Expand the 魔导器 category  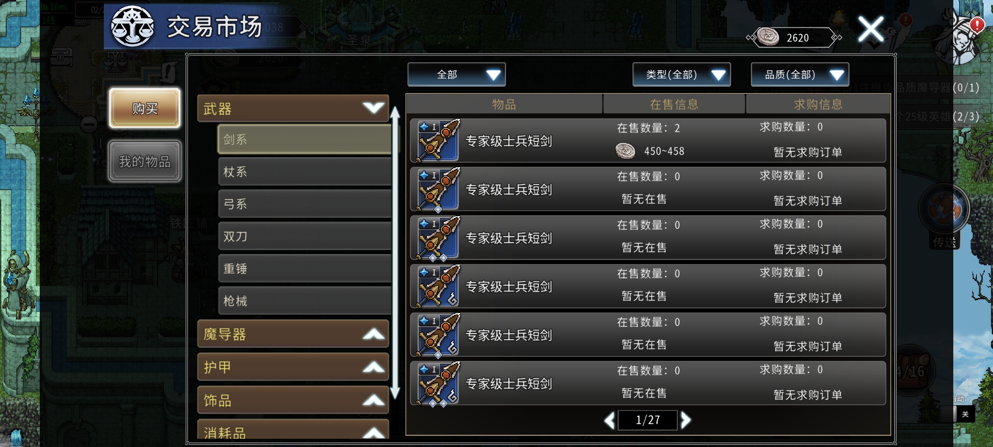point(293,334)
